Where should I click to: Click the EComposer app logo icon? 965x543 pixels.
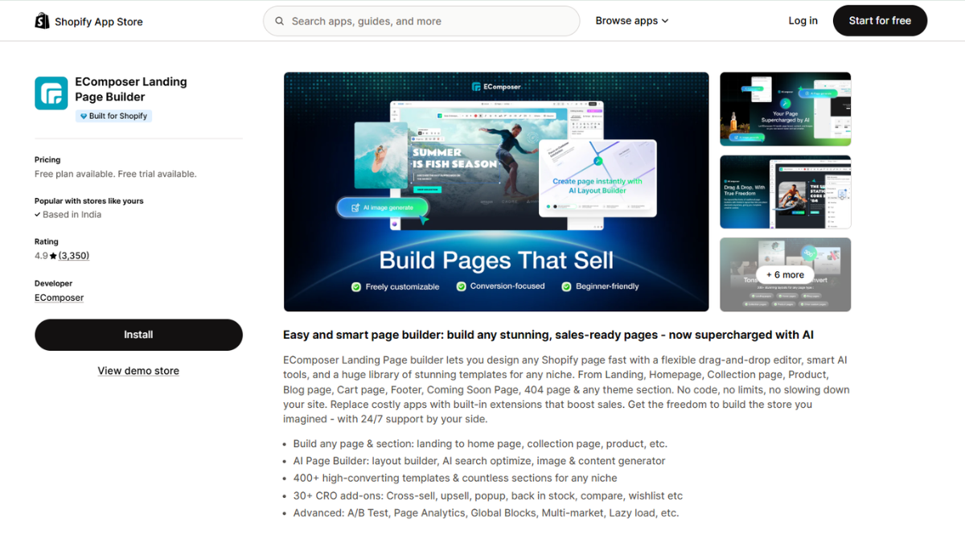tap(51, 93)
